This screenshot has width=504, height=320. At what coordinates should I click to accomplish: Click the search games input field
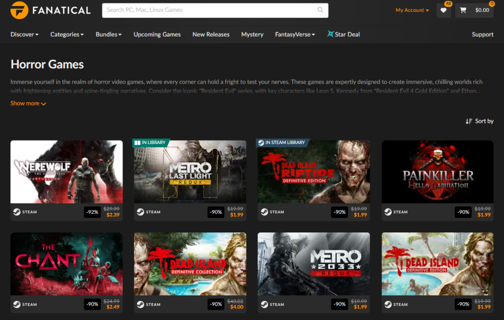click(215, 10)
